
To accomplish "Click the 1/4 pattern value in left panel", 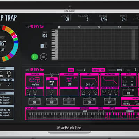I will 9,85.
